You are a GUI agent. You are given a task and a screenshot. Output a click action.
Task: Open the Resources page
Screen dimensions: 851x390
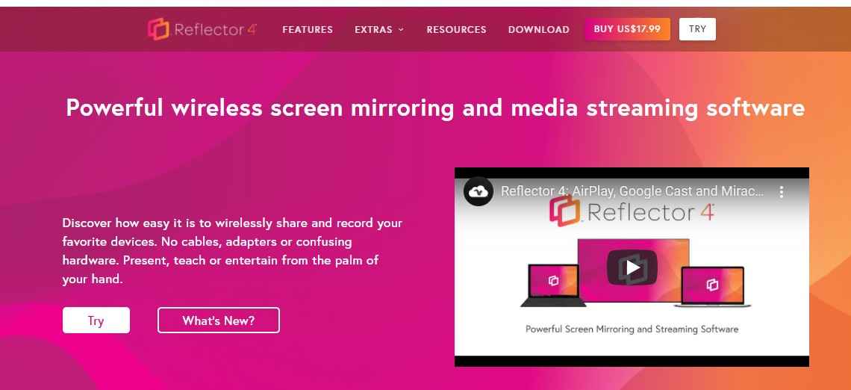456,30
